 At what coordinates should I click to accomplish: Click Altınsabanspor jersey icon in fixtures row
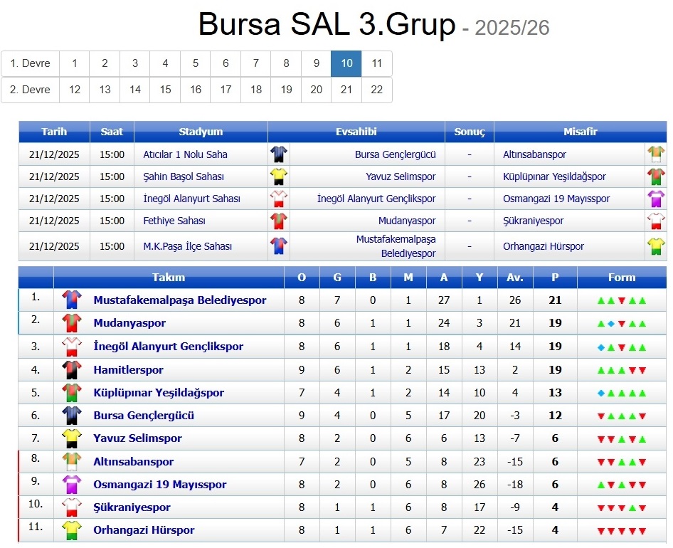click(x=655, y=154)
